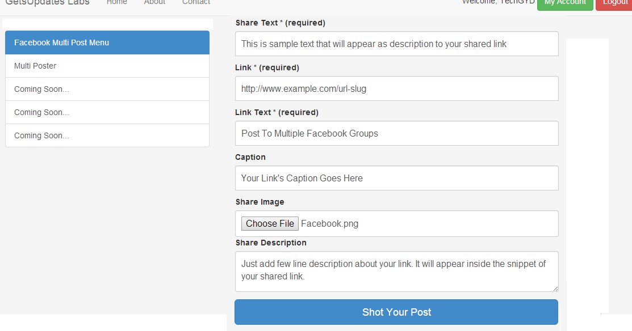Focus the Share Description text area
The width and height of the screenshot is (632, 331).
(x=396, y=271)
